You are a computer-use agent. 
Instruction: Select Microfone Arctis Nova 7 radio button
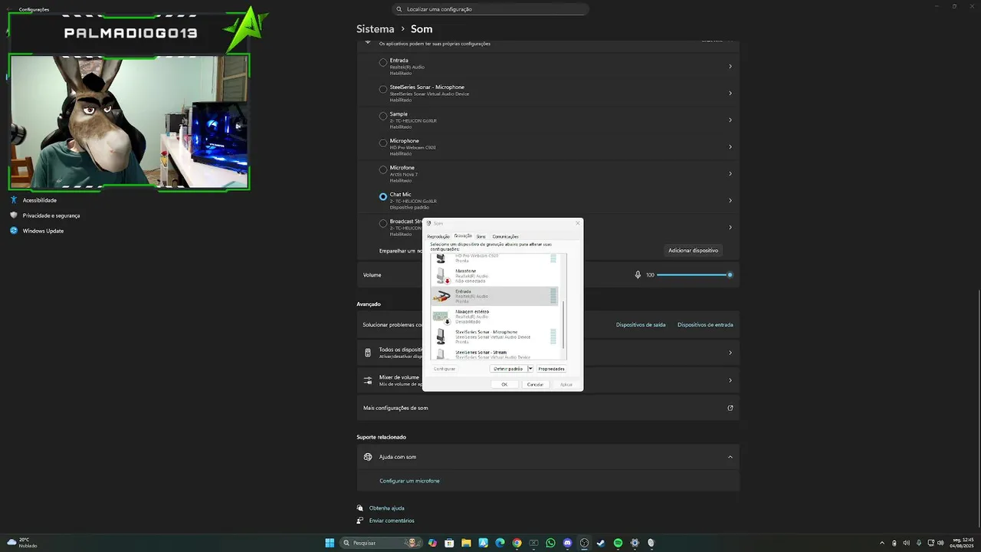click(383, 169)
